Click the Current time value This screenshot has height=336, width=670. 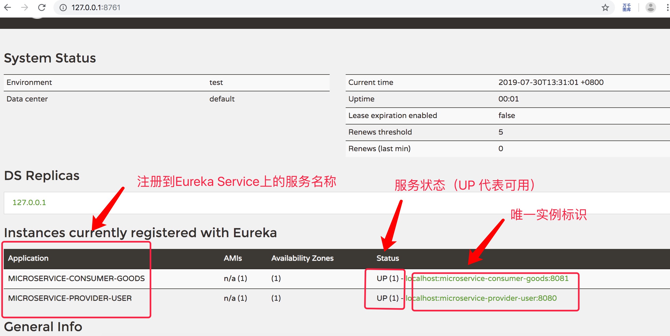pos(551,82)
